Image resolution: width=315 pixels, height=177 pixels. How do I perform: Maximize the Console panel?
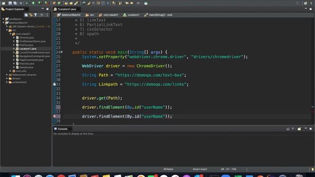[311, 129]
